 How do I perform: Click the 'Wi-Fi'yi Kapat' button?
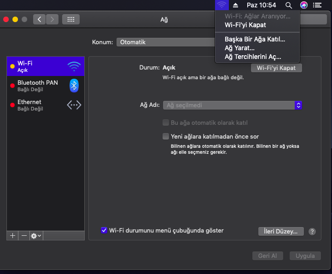click(276, 68)
